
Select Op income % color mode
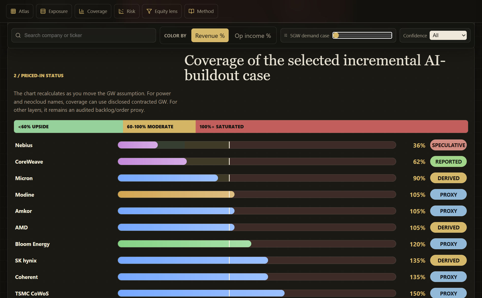pos(253,35)
